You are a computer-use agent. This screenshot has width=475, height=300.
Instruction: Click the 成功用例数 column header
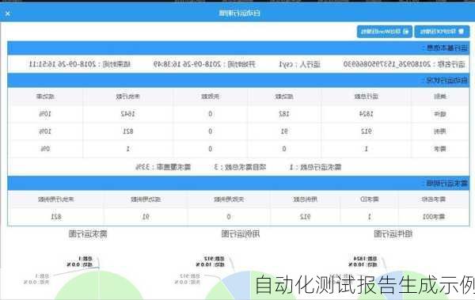[146, 199]
